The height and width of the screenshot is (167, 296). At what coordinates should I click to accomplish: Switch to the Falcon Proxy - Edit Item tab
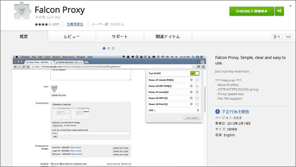click(39, 62)
